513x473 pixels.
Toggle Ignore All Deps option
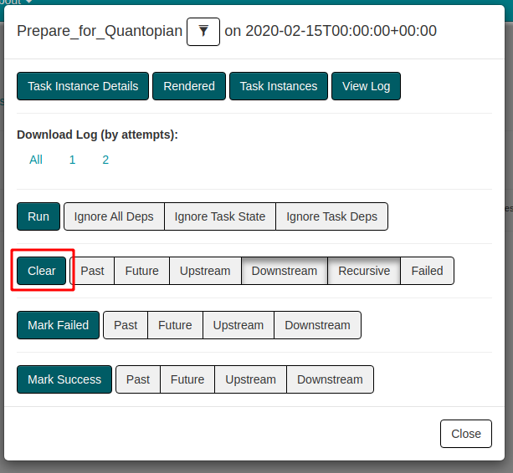point(114,216)
